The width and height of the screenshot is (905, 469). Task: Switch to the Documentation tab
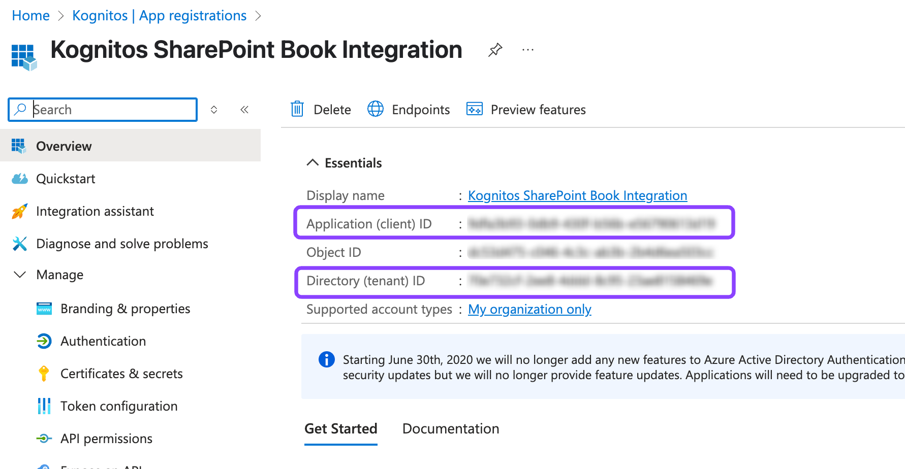click(x=450, y=428)
